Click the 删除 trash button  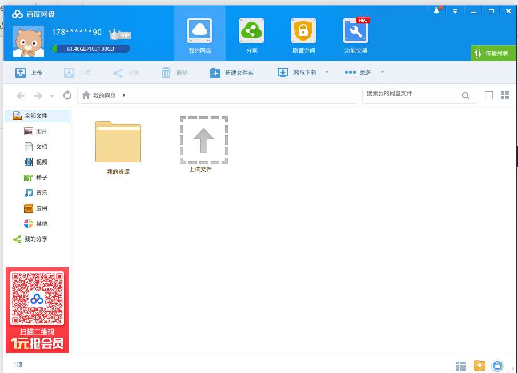click(174, 73)
